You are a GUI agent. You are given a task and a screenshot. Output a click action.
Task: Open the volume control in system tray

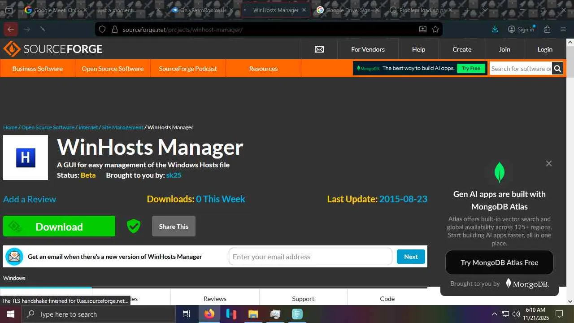coord(516,314)
